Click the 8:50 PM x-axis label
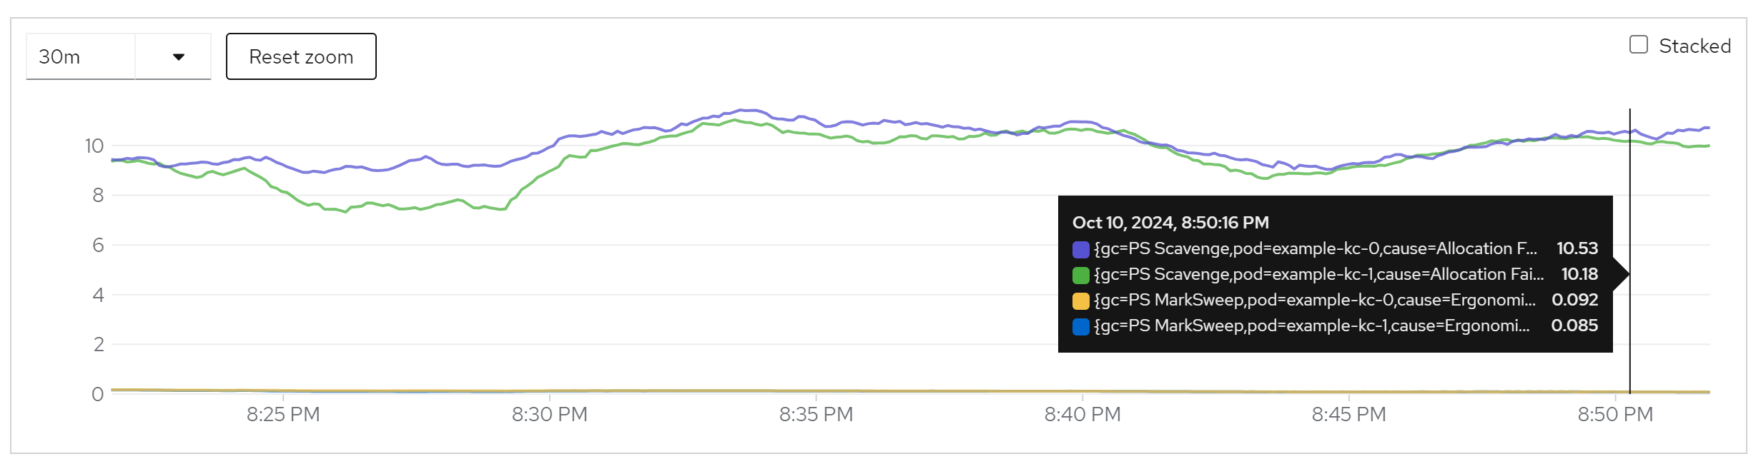 [x=1615, y=414]
